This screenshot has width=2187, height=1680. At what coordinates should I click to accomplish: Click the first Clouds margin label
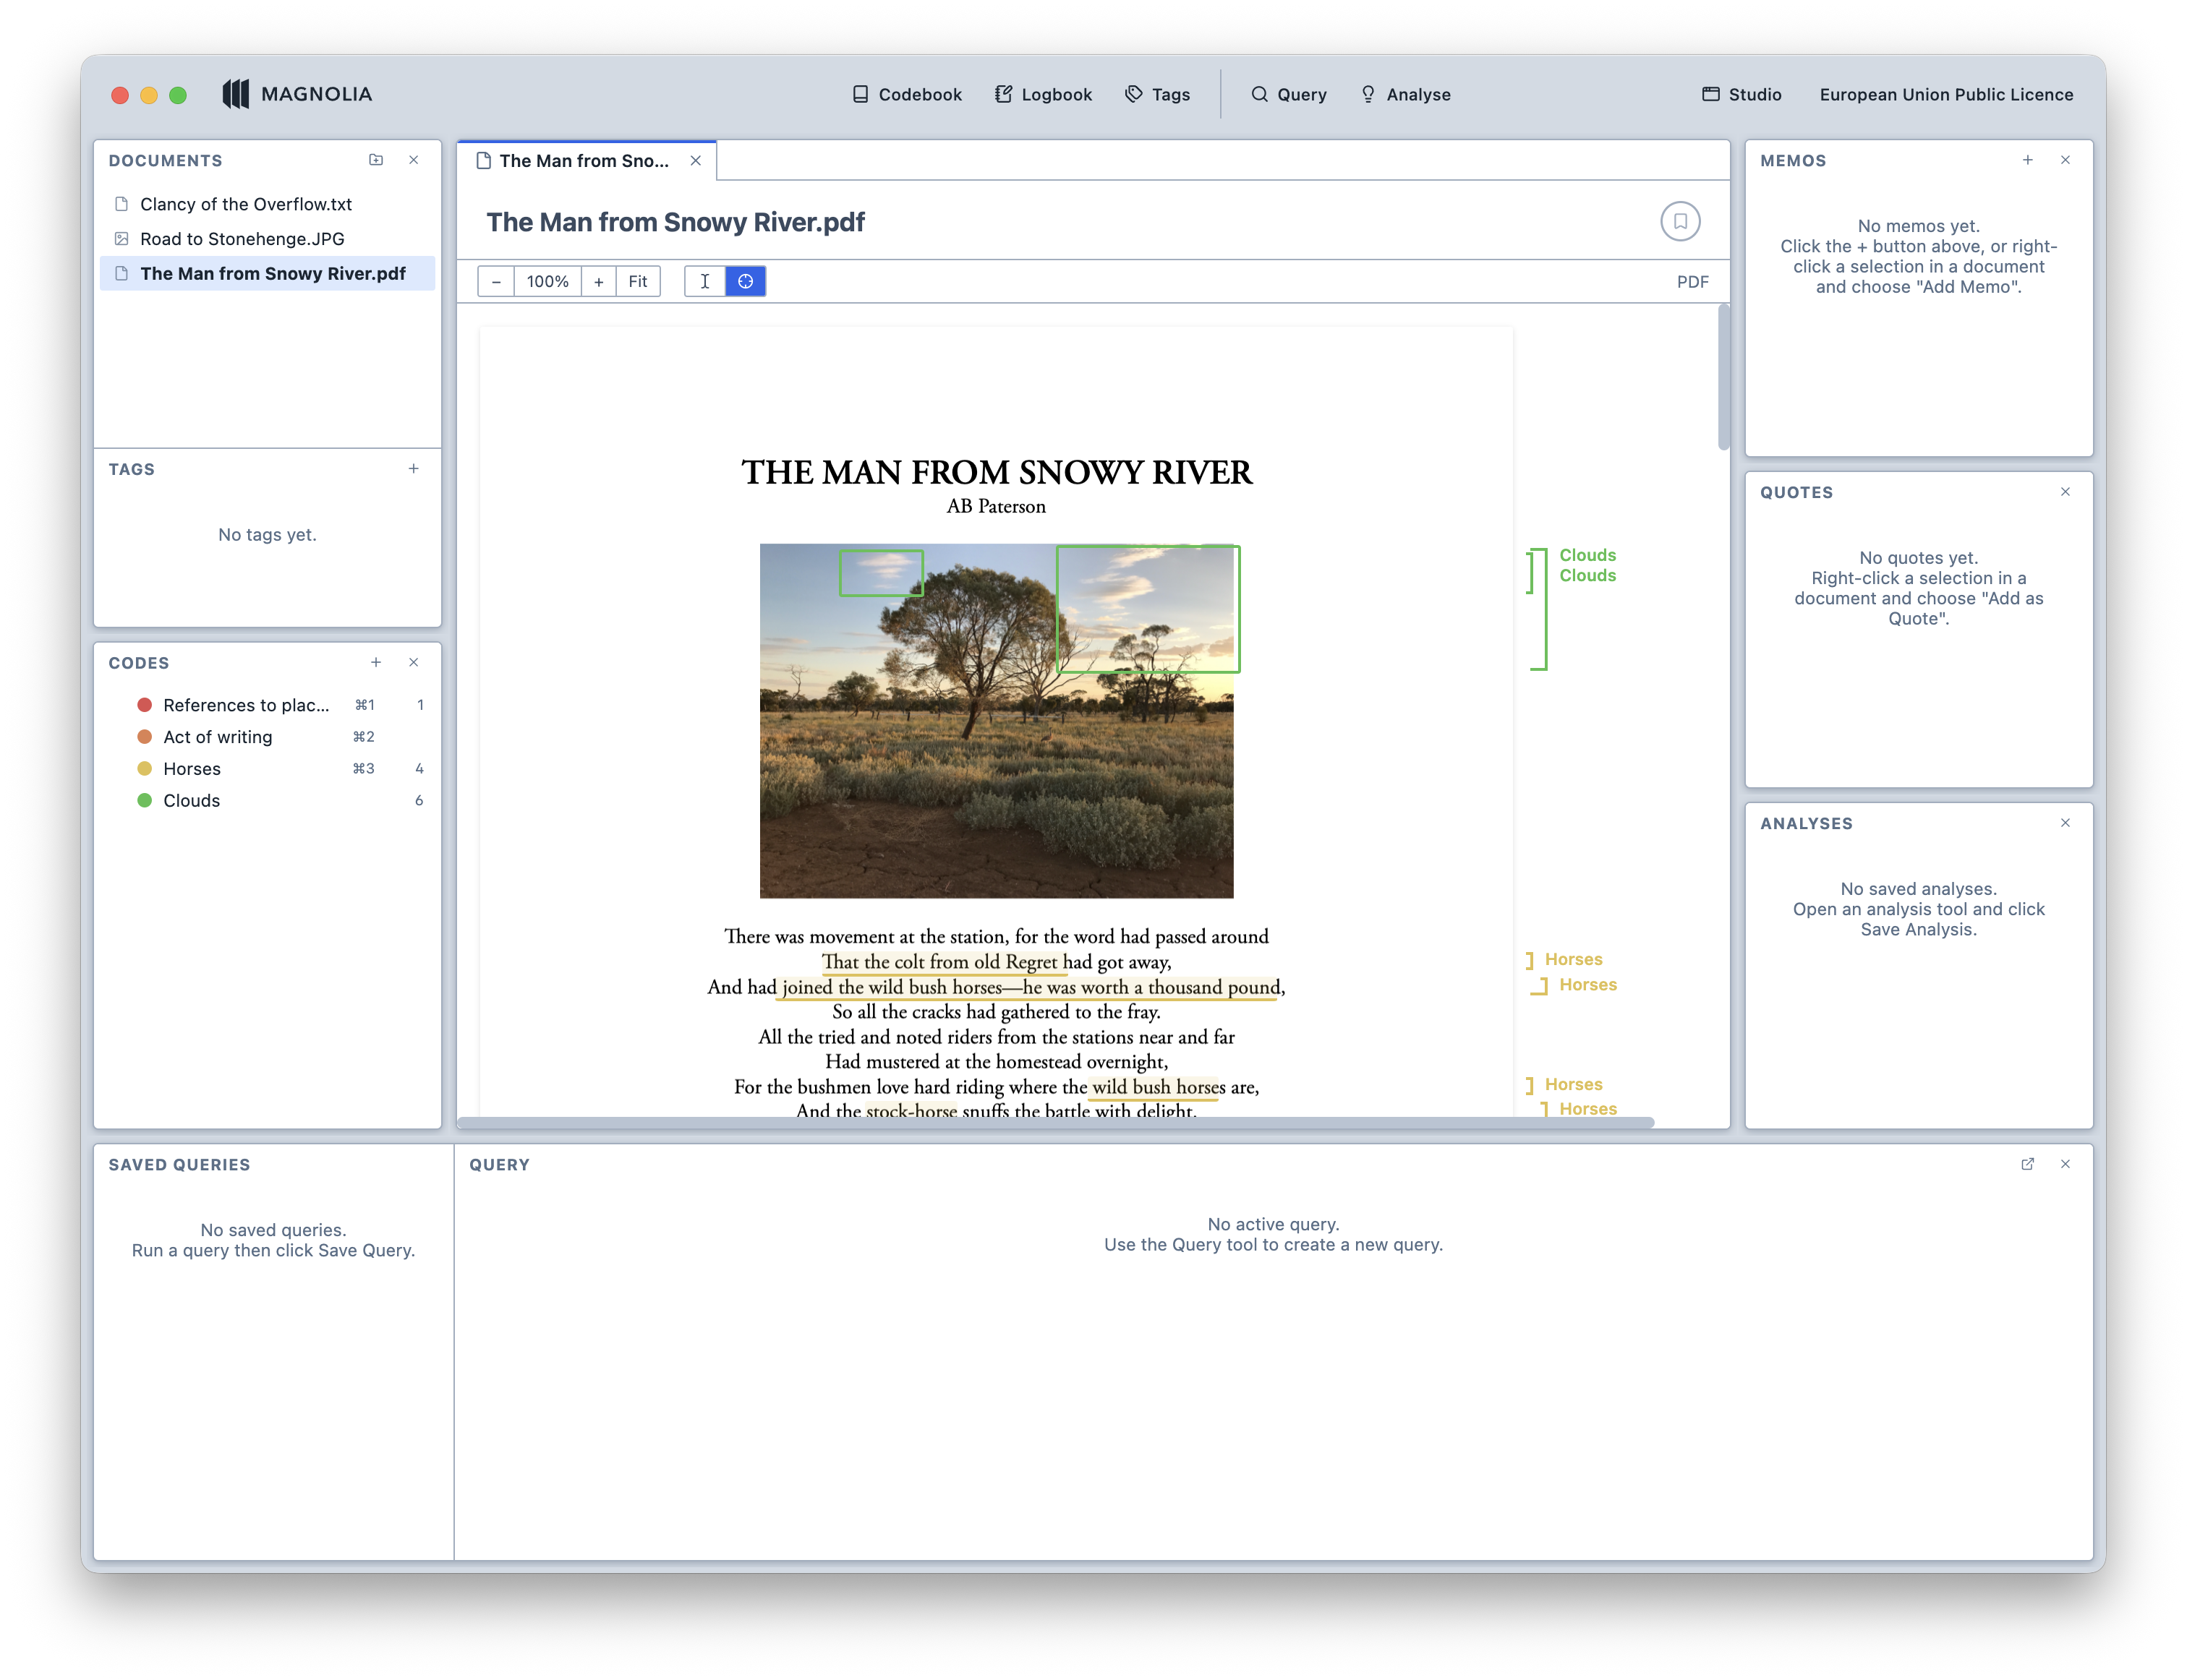point(1587,555)
